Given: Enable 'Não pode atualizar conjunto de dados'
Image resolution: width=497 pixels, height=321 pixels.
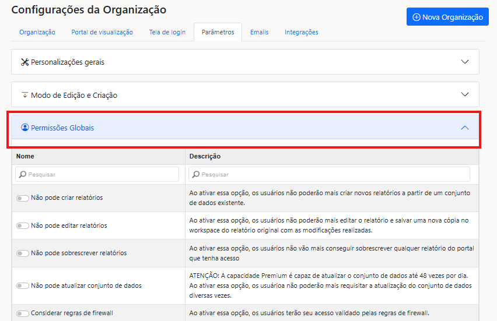Looking at the screenshot, I should 23,286.
